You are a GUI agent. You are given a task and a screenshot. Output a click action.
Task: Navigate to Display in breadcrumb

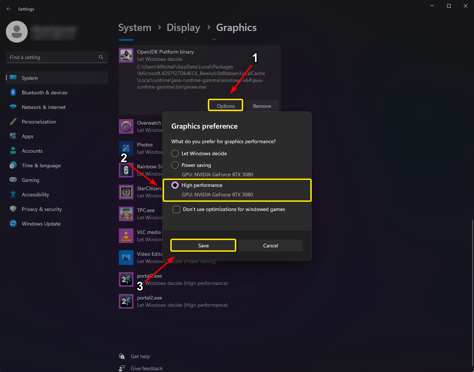pos(183,28)
